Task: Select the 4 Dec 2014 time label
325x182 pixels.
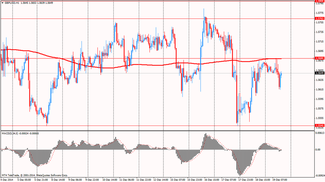Action: [7, 179]
